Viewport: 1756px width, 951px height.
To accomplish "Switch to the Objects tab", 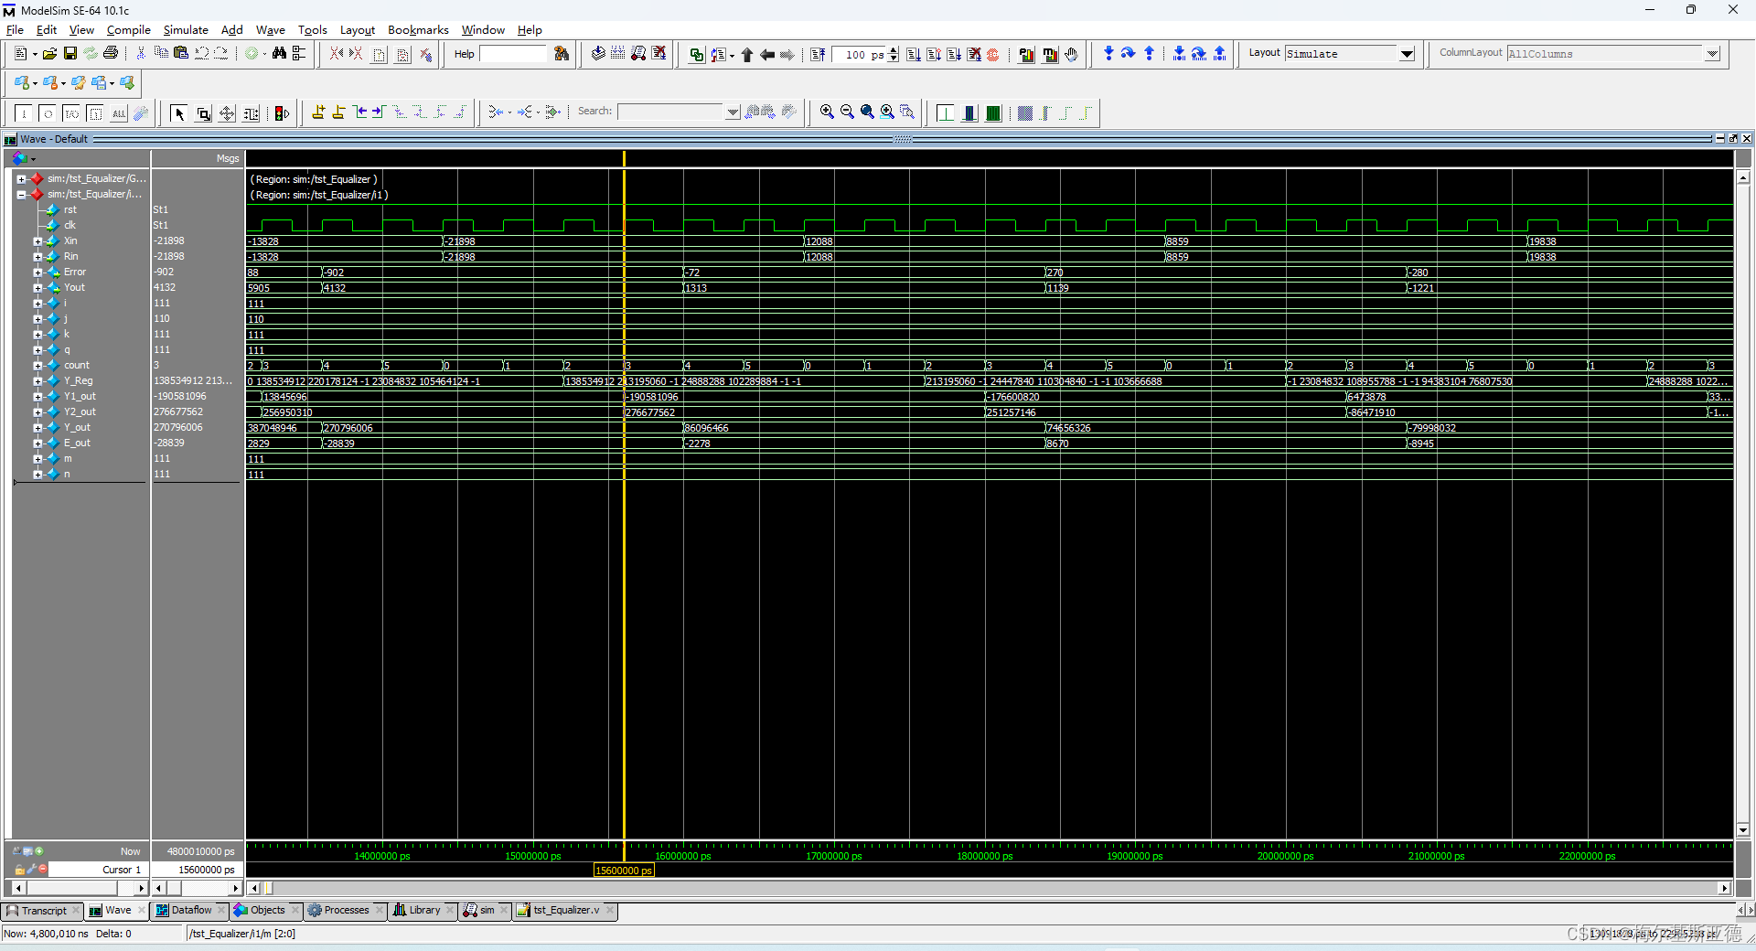I will (266, 911).
